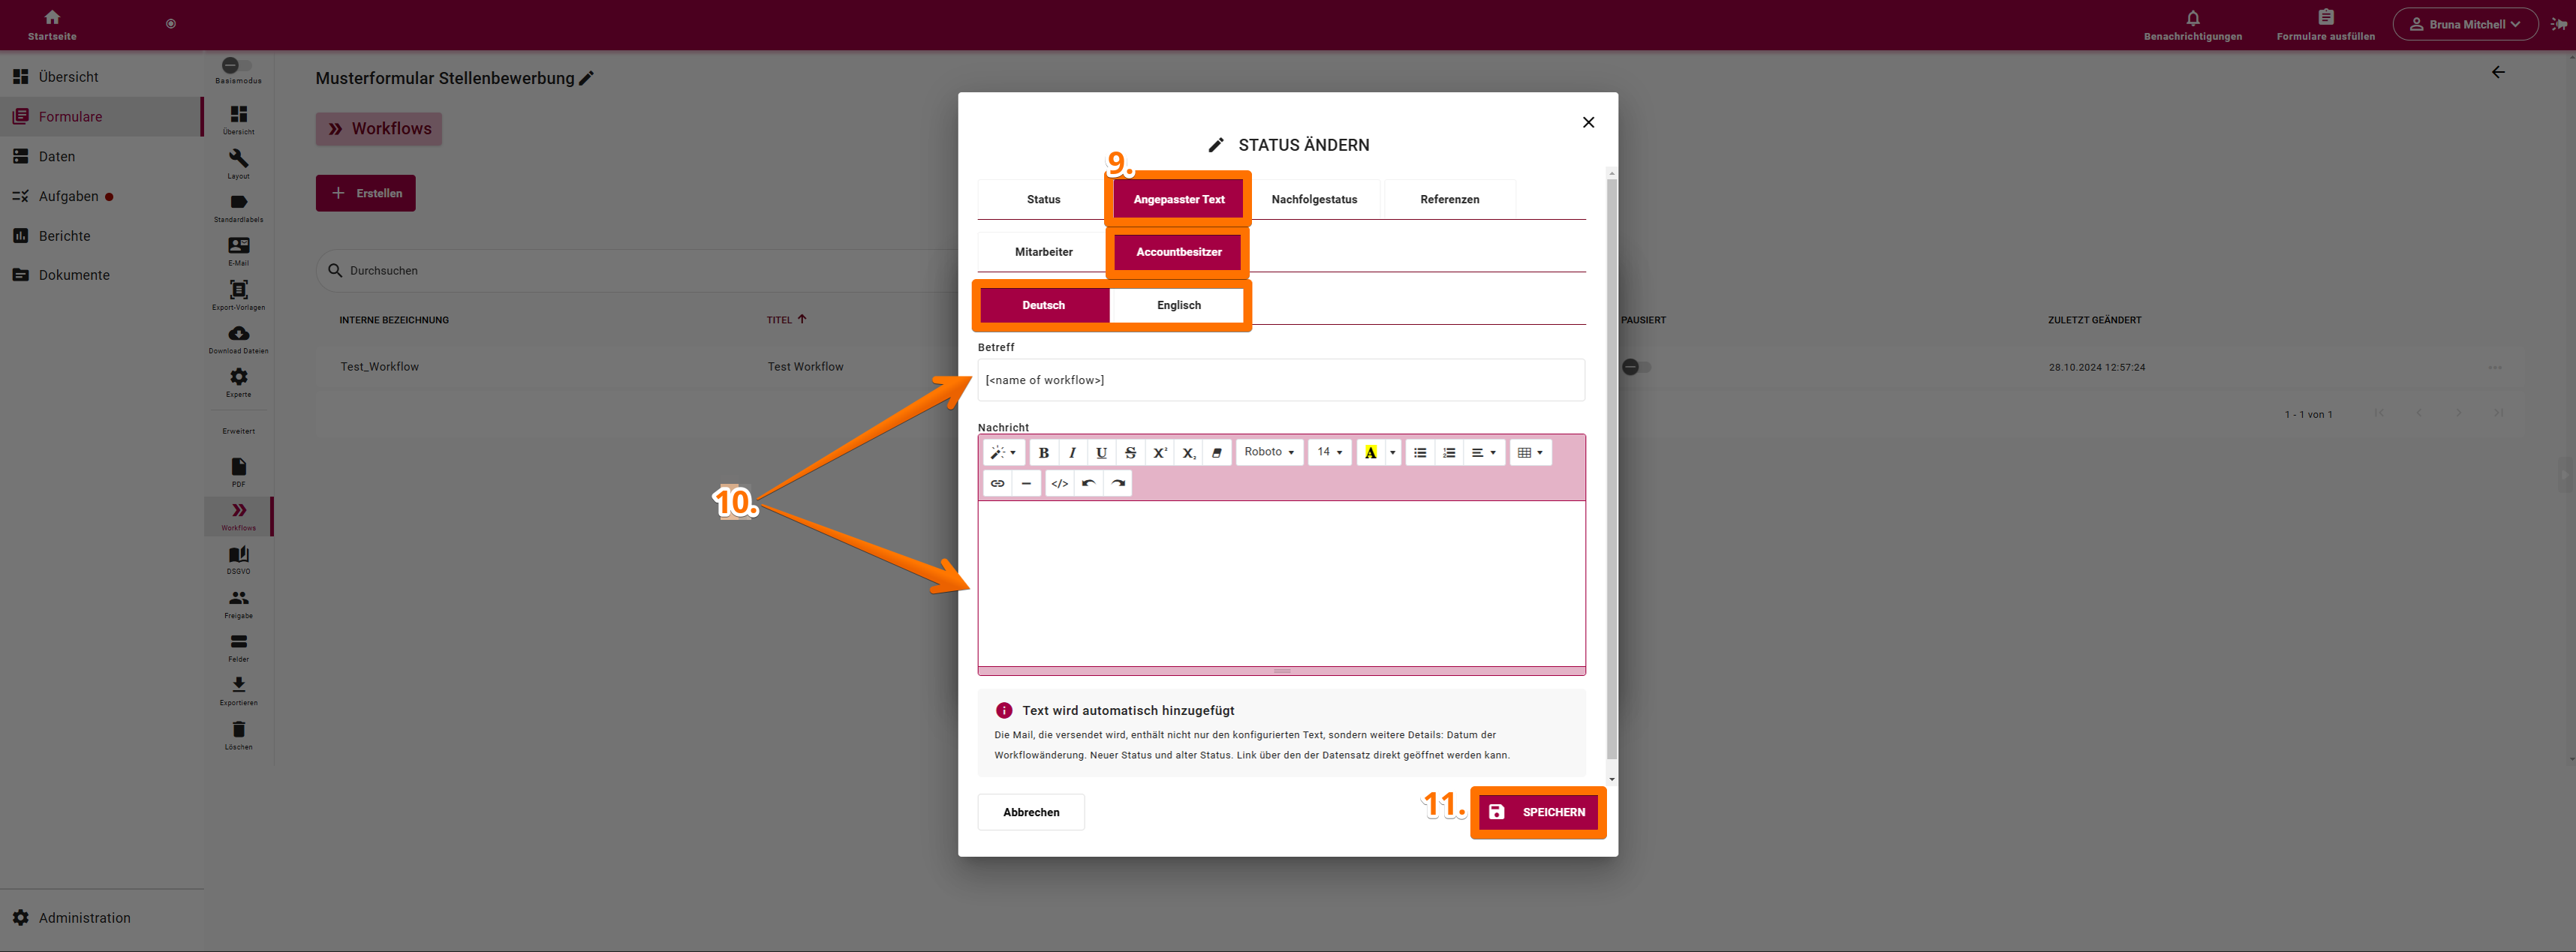Screen dimensions: 2576x952
Task: Switch to code view in editor
Action: tap(1059, 484)
